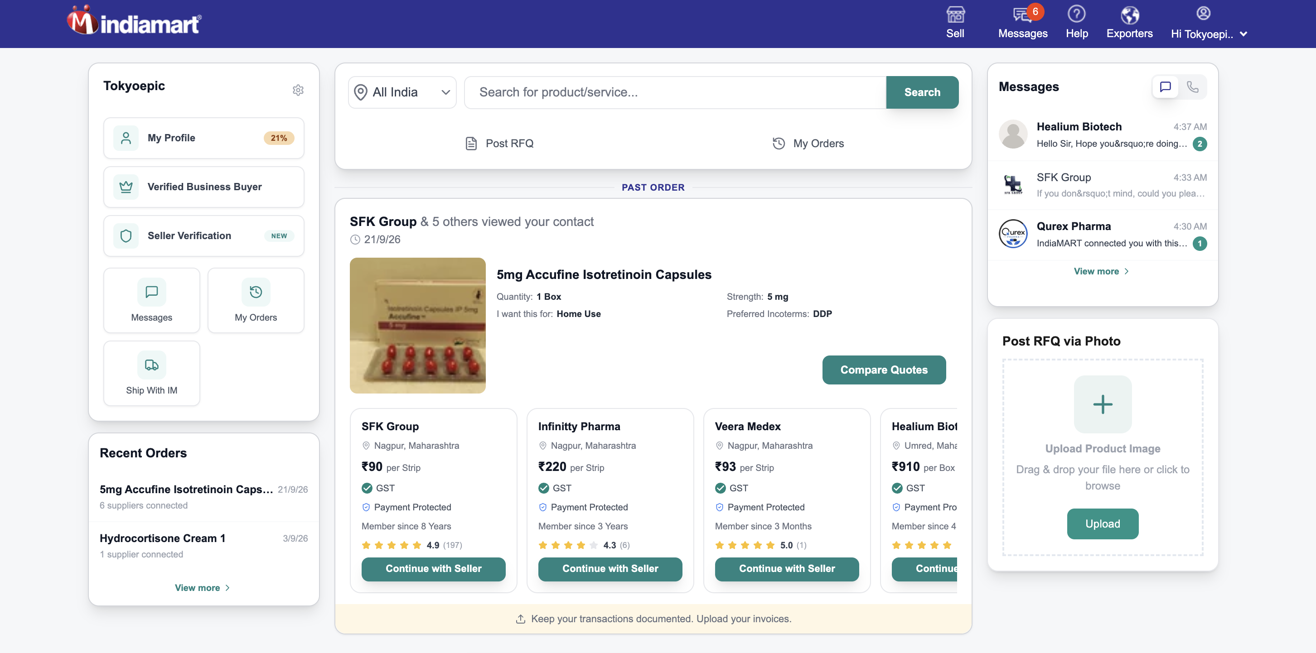The width and height of the screenshot is (1316, 653).
Task: Click Payment Protected shield for Infinitty Pharma
Action: (x=542, y=508)
